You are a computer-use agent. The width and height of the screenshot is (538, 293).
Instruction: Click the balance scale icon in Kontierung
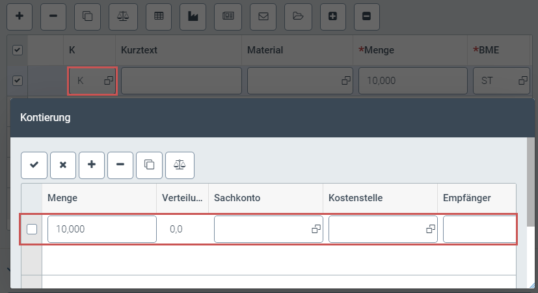click(x=180, y=165)
